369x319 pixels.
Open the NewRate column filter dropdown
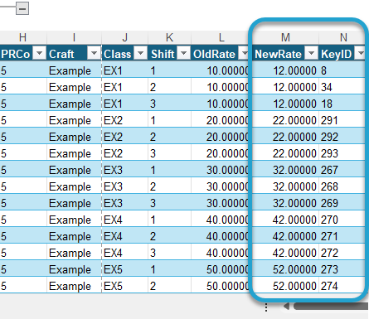point(311,53)
